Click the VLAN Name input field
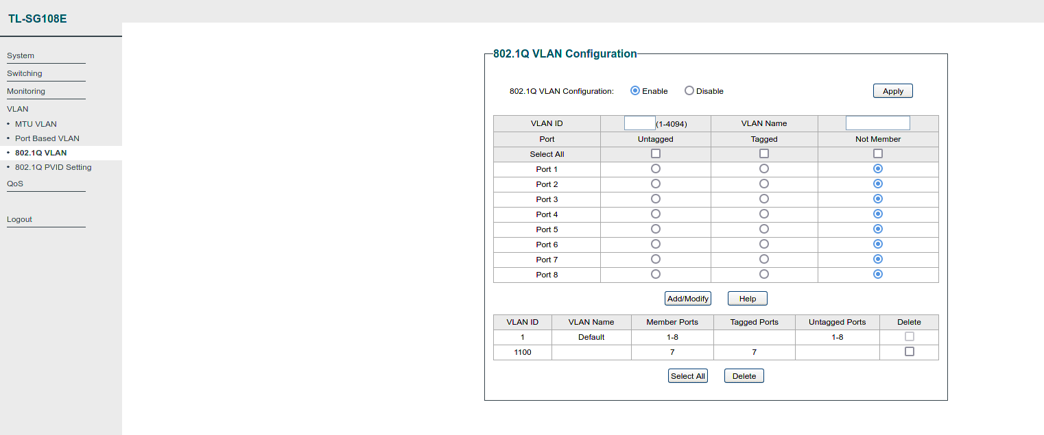 [x=877, y=123]
